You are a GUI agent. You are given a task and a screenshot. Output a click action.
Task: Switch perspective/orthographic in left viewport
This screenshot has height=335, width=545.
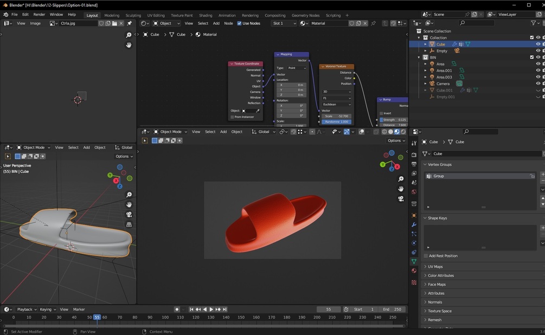[x=129, y=224]
